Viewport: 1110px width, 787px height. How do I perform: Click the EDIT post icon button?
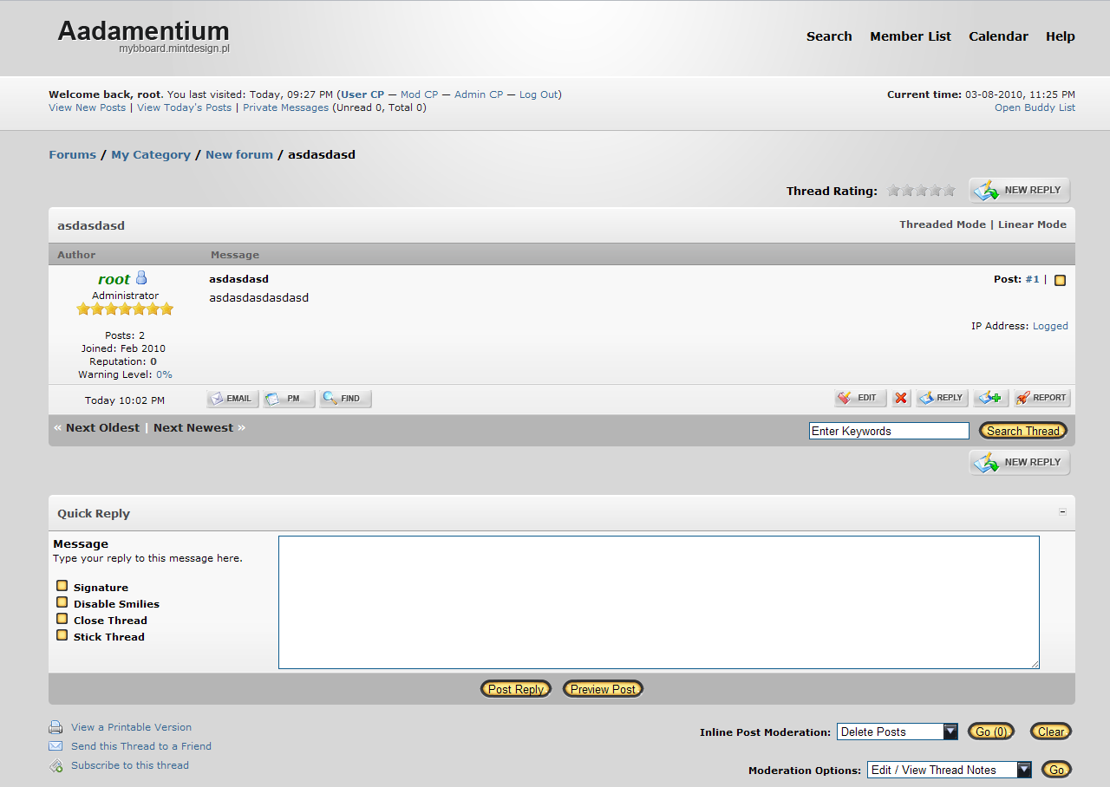[860, 398]
